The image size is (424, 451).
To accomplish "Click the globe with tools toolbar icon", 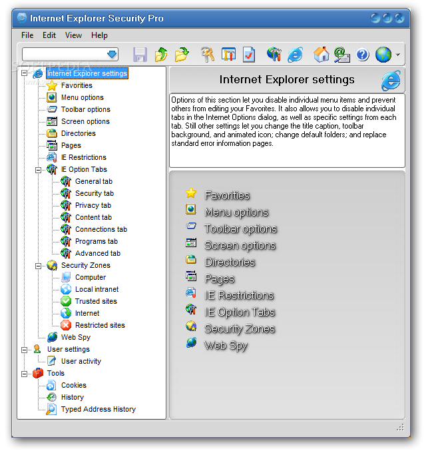I will pos(274,55).
